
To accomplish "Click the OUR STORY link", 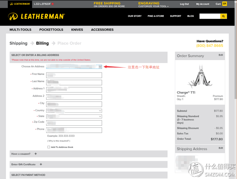I will click(x=135, y=16).
